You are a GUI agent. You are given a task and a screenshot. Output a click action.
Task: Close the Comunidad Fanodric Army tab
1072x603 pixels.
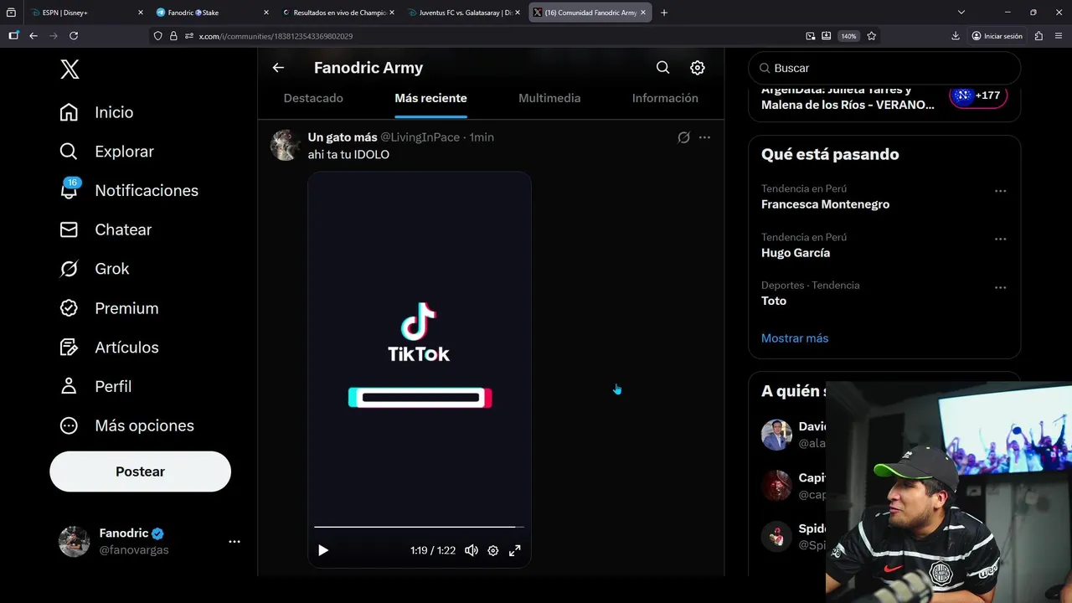tap(643, 13)
